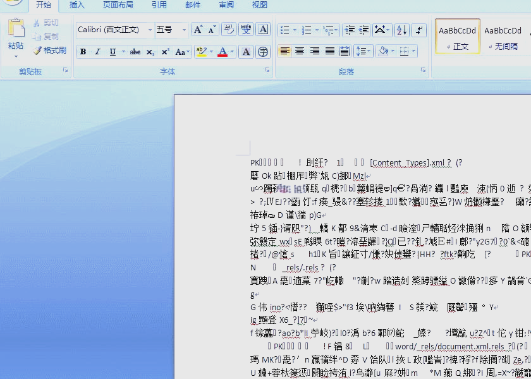Toggle the strikethrough button
This screenshot has height=379, width=531.
(x=135, y=52)
